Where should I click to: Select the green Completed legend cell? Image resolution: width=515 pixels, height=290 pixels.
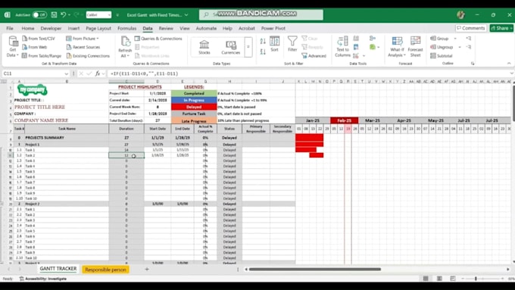pos(194,94)
